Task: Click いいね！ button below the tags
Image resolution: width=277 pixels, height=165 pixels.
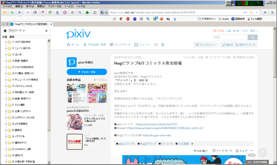Action: pos(201,151)
